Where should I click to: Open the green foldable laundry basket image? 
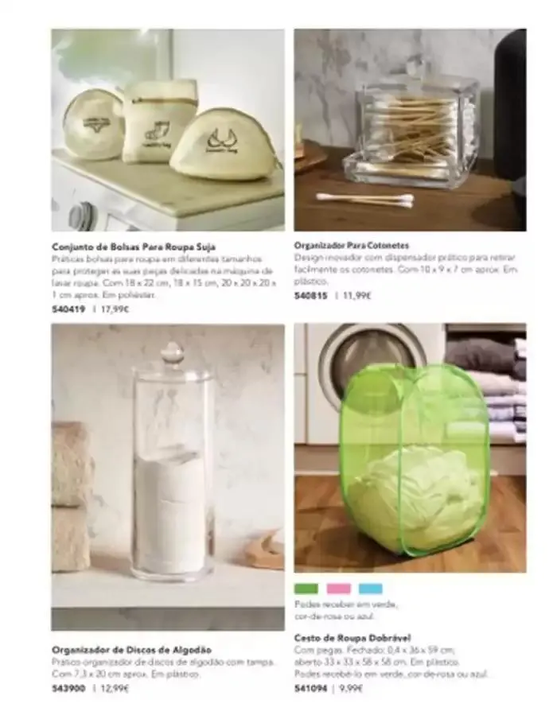click(410, 448)
